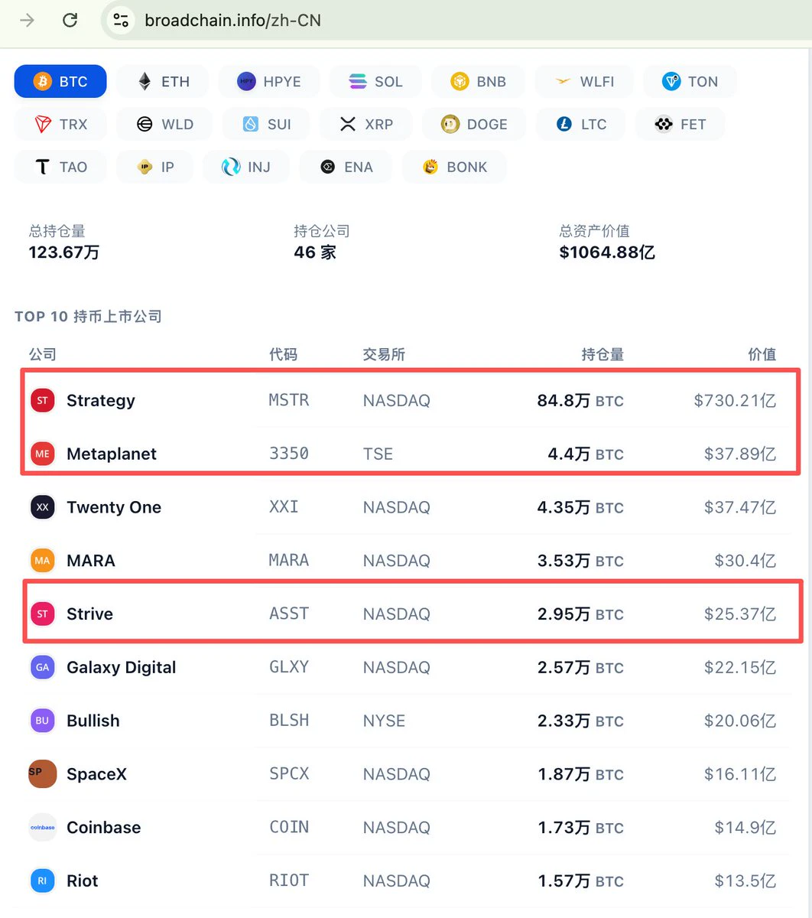Viewport: 812px width, 918px height.
Task: View the IP coin tab
Action: 154,167
